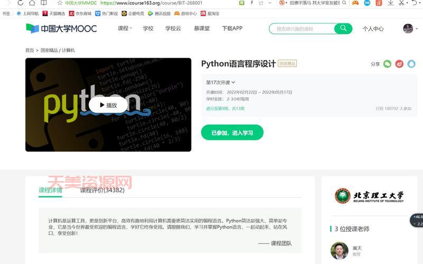
Task: Expand the user avatar dropdown arrow
Action: pyautogui.click(x=417, y=29)
